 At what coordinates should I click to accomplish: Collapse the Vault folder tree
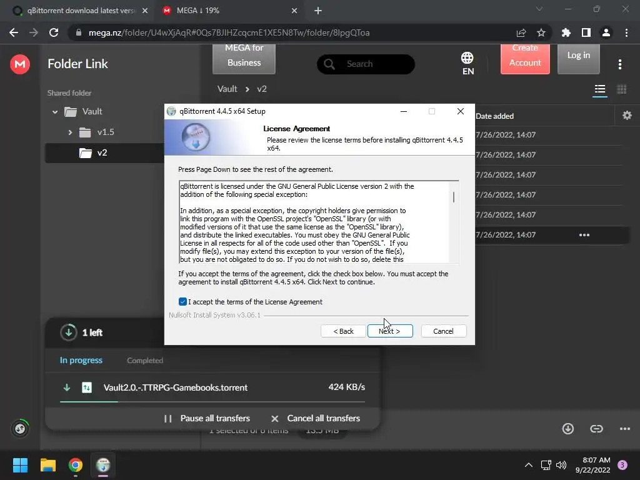[x=55, y=111]
